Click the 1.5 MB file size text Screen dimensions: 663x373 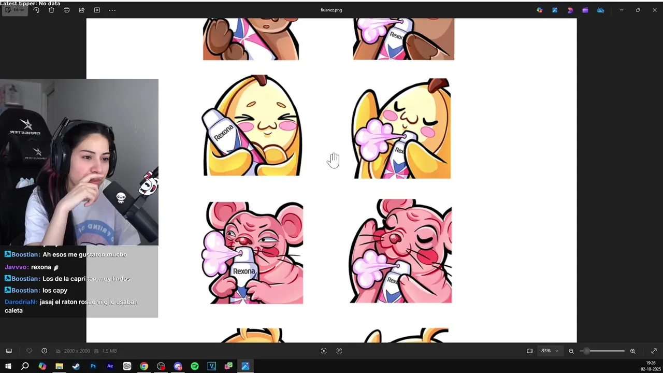(109, 351)
